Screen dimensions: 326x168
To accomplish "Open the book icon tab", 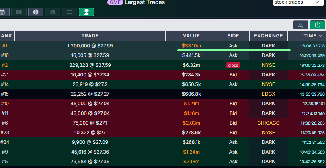I will [19, 12].
